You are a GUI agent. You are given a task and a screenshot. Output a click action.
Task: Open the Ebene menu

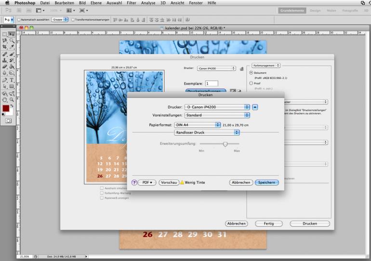tap(96, 3)
